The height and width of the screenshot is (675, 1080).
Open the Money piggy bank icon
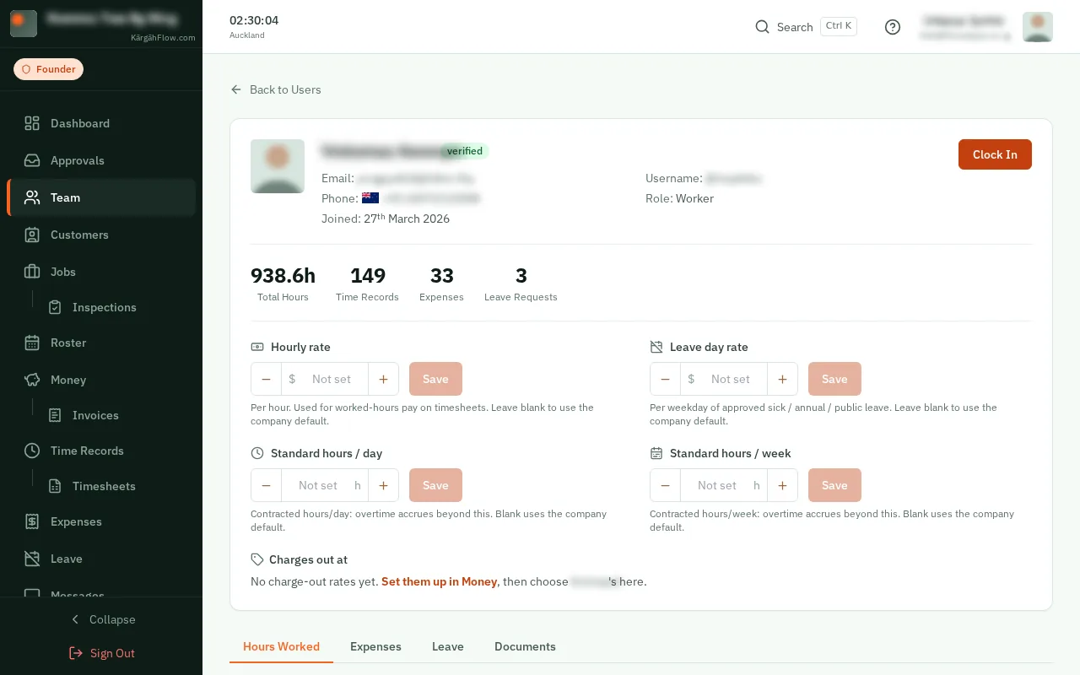[x=32, y=380]
